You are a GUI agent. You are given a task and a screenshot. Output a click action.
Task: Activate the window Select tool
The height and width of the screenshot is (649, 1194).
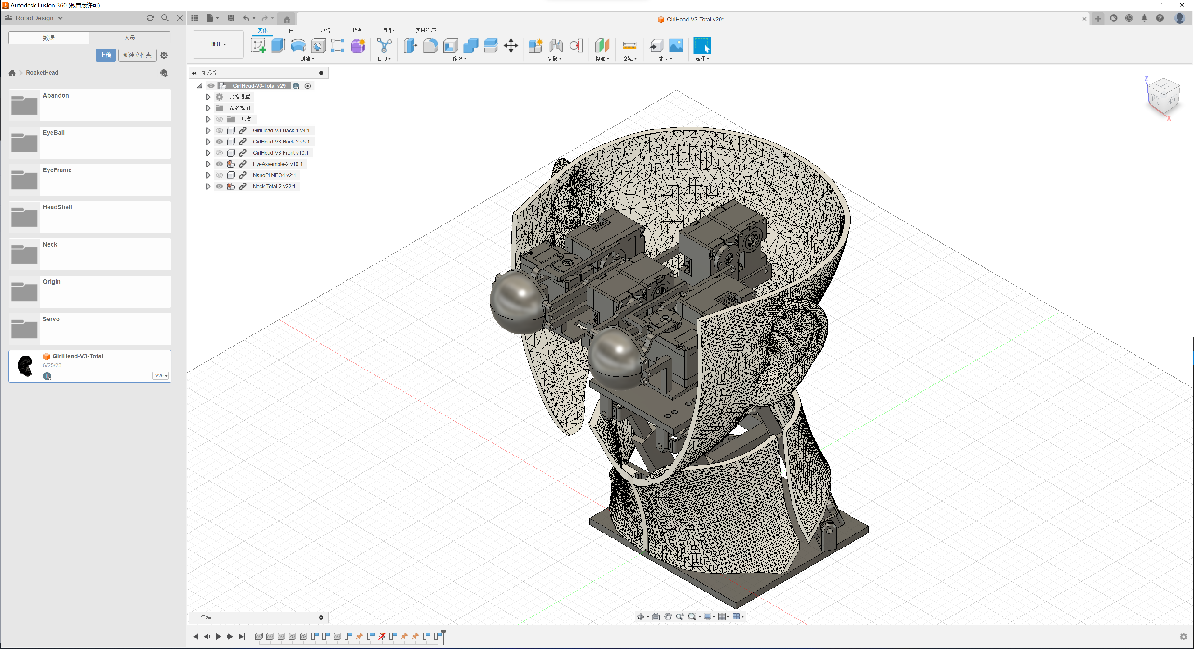tap(702, 45)
